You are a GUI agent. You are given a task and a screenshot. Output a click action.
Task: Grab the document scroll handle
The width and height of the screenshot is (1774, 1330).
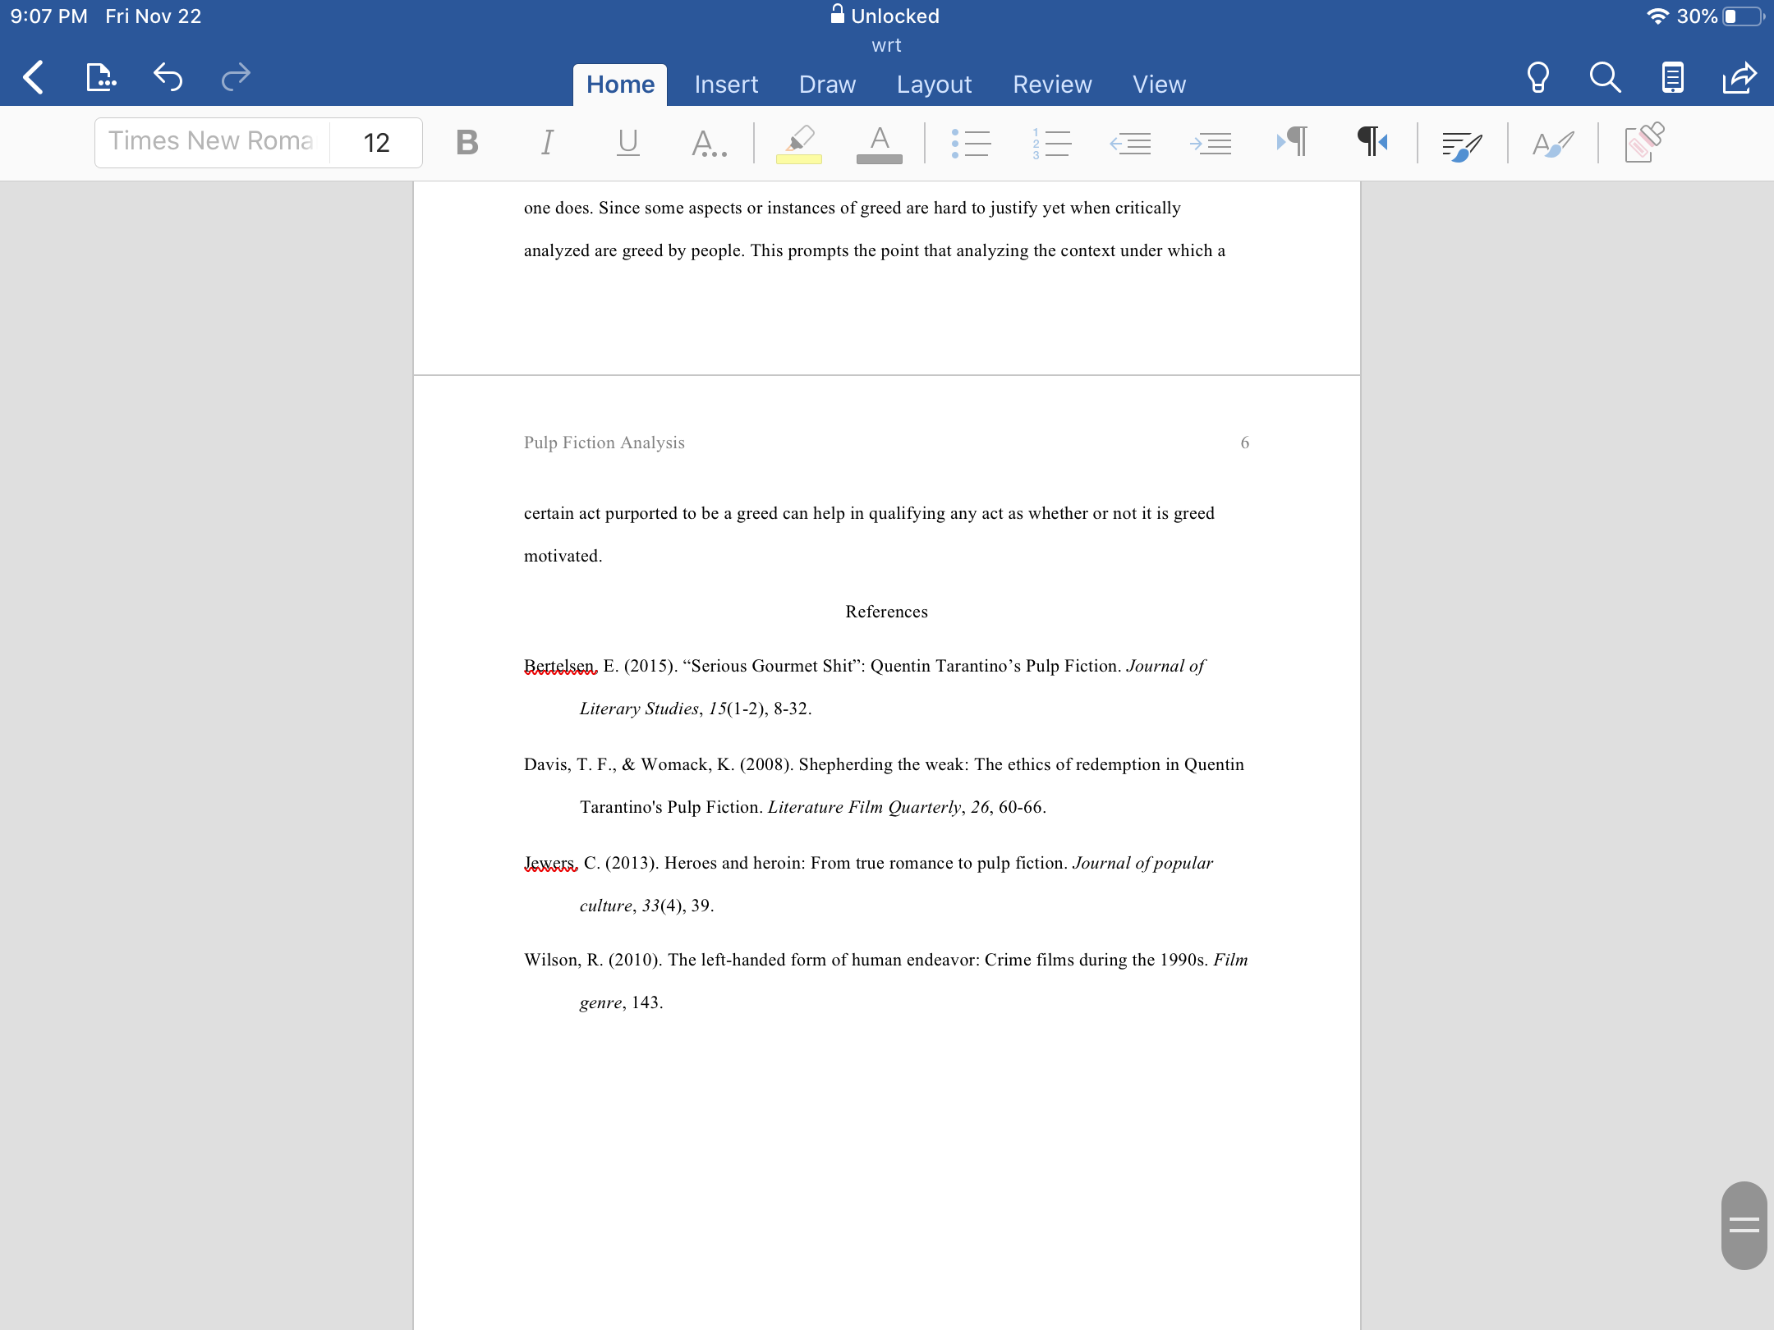click(1744, 1225)
